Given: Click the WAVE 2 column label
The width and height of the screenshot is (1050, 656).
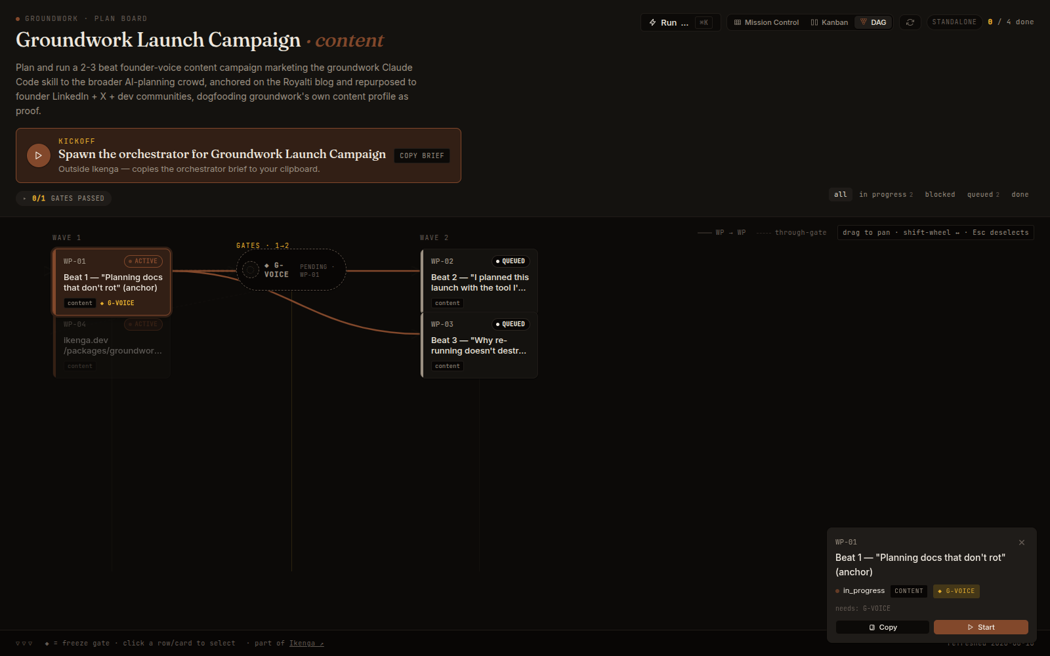Looking at the screenshot, I should [434, 238].
